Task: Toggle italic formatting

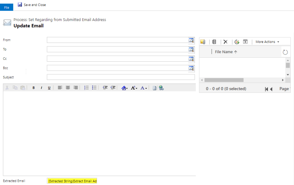Action: 41,88
